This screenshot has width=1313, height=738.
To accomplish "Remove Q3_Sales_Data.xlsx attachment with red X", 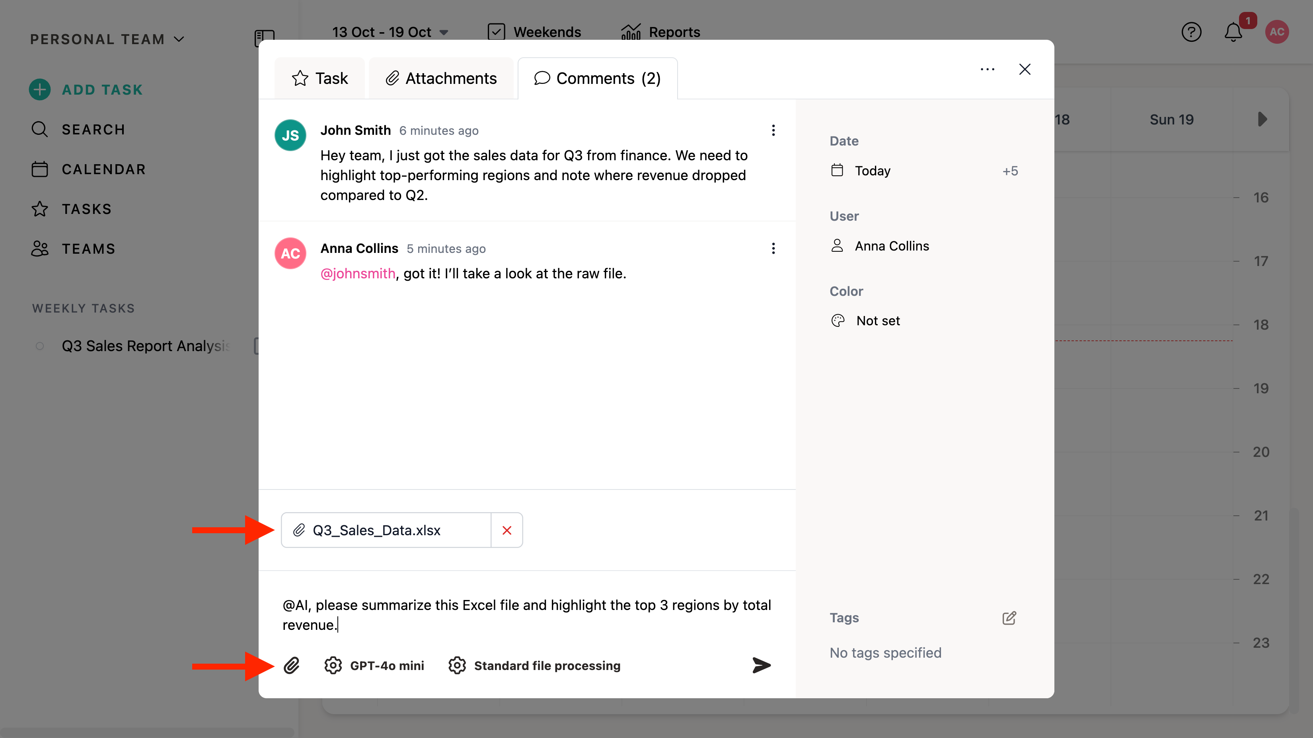I will pos(506,530).
